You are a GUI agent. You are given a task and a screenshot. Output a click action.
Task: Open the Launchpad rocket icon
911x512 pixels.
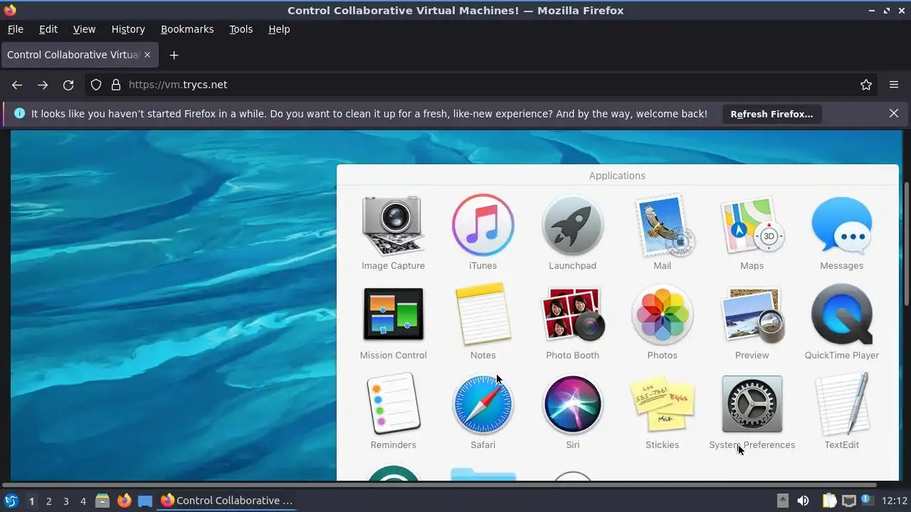(572, 225)
